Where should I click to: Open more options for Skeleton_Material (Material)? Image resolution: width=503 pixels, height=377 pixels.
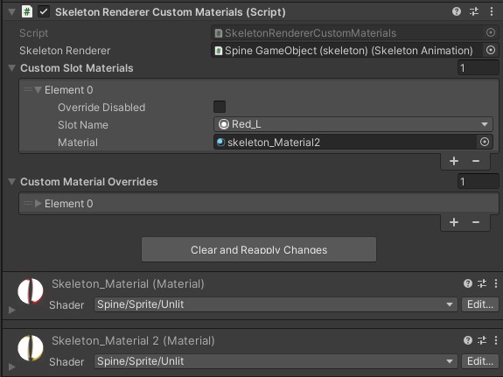(x=496, y=283)
